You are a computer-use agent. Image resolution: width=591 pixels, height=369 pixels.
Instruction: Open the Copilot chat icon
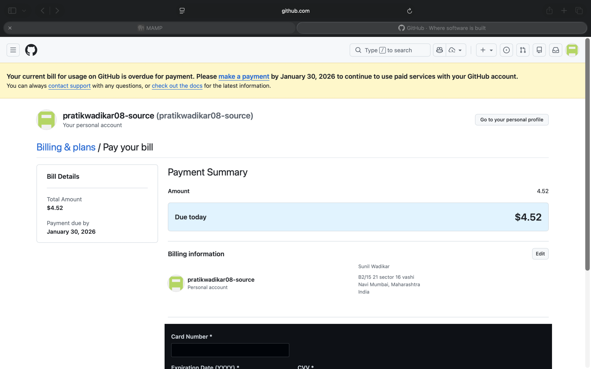click(439, 50)
